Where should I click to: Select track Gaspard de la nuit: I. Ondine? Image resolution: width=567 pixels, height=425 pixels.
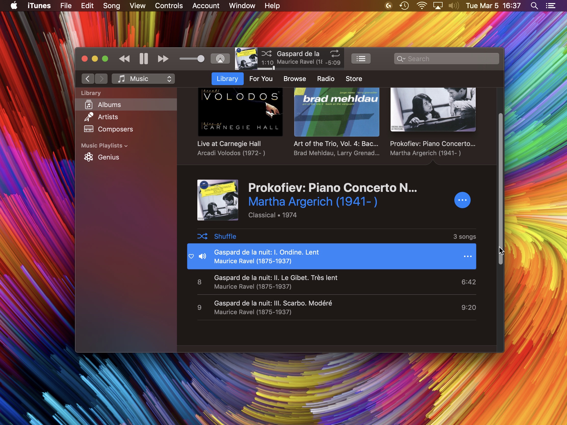331,256
